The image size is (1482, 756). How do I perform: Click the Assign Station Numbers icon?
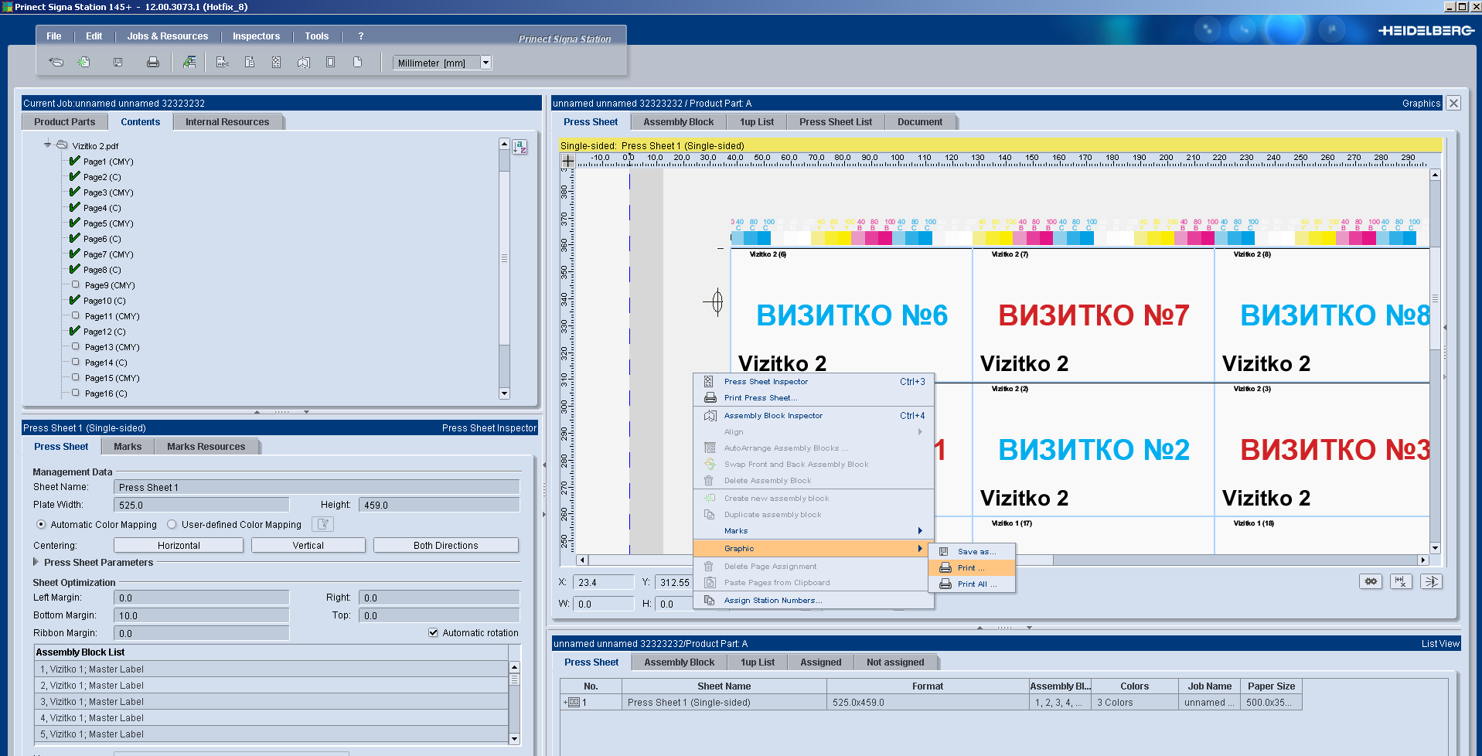(709, 600)
